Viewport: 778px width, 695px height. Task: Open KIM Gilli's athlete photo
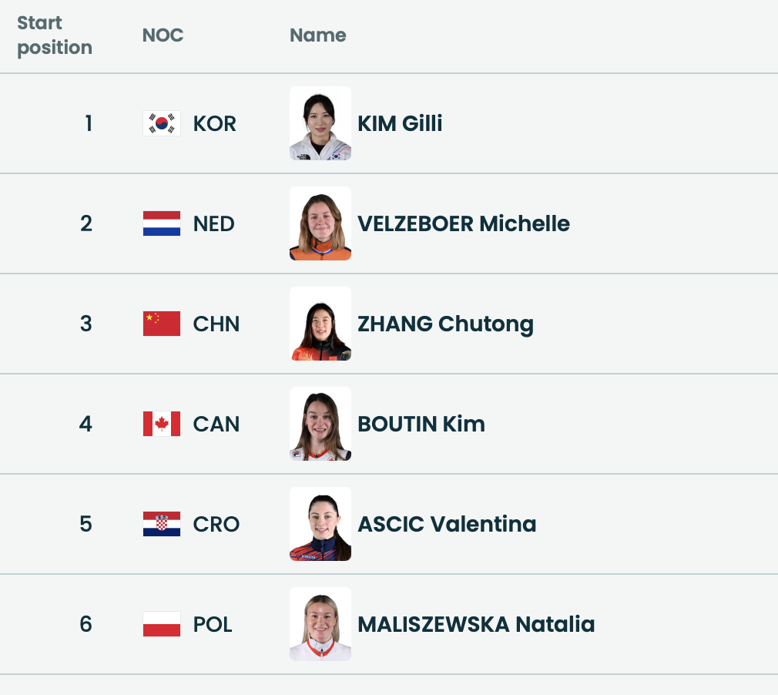click(320, 123)
